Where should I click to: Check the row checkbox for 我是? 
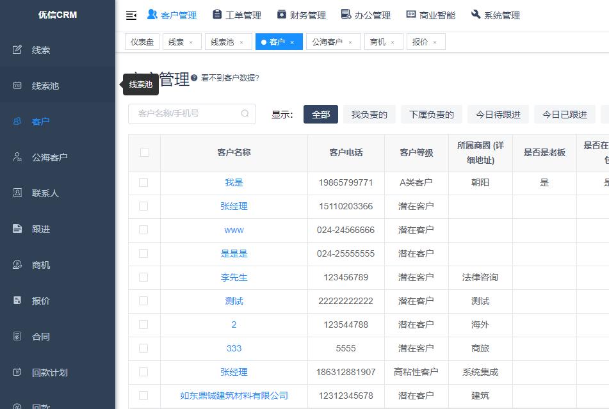144,182
